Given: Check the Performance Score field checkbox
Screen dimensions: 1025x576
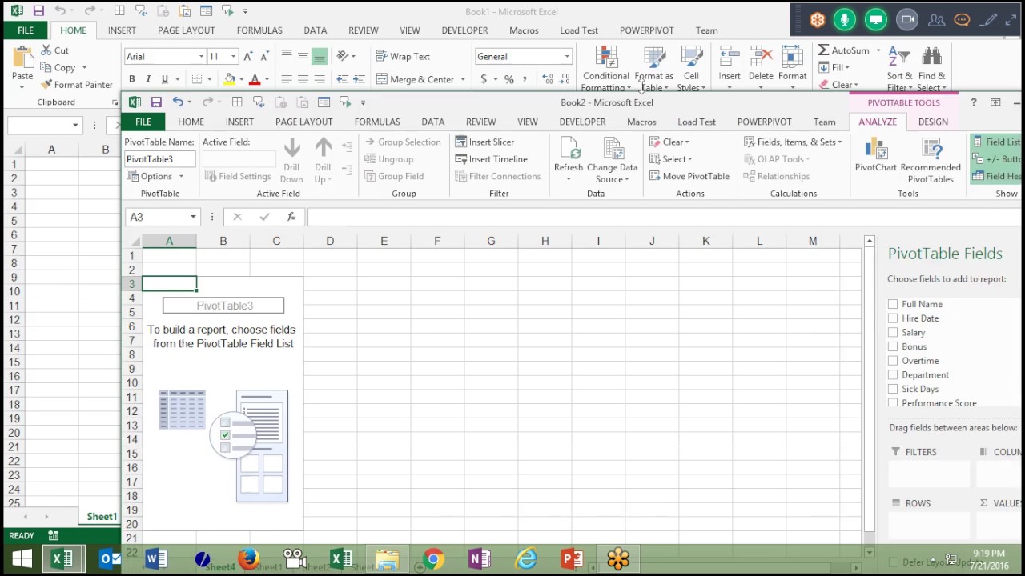Looking at the screenshot, I should pos(893,403).
